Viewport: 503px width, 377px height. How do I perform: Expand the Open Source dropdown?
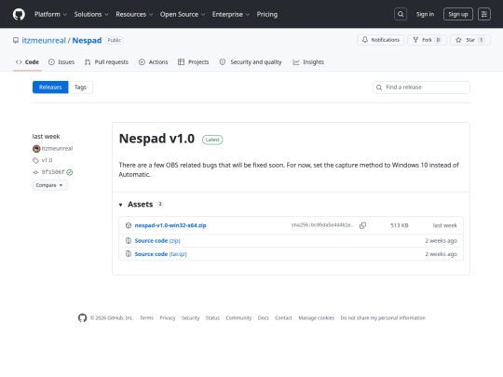coord(183,14)
